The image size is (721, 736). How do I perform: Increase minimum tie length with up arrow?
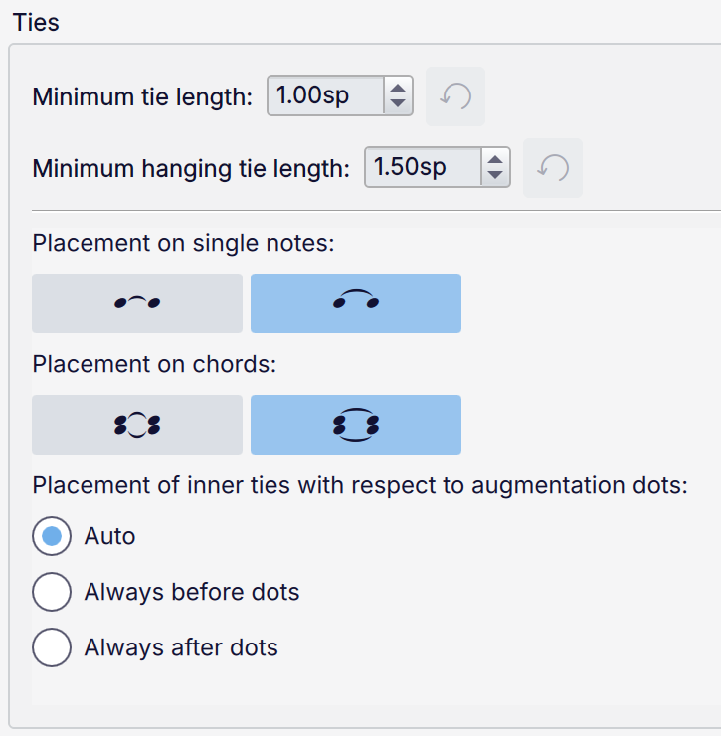coord(398,89)
